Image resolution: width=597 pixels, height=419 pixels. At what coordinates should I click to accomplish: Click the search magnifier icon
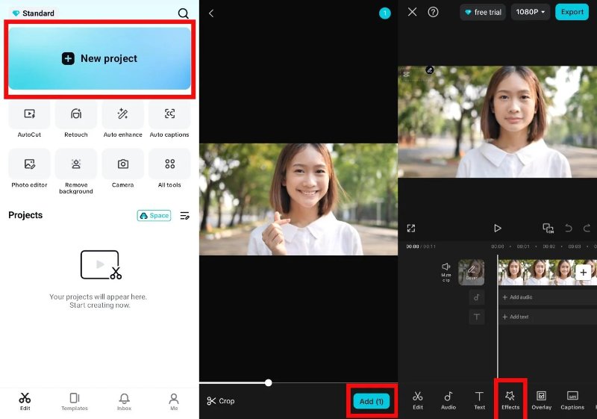point(184,13)
